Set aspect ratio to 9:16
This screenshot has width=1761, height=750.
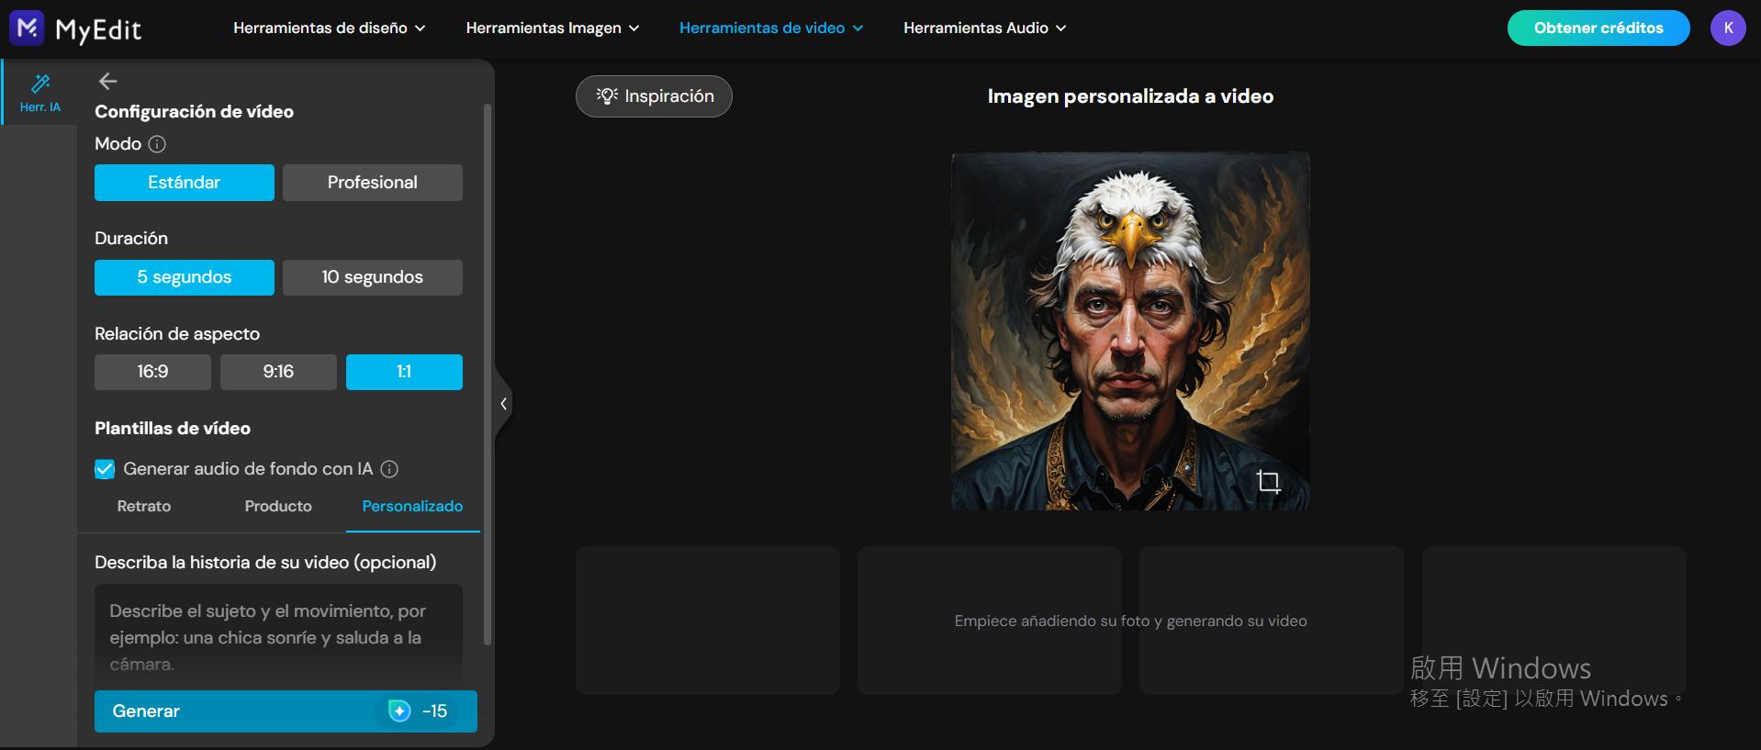coord(278,372)
